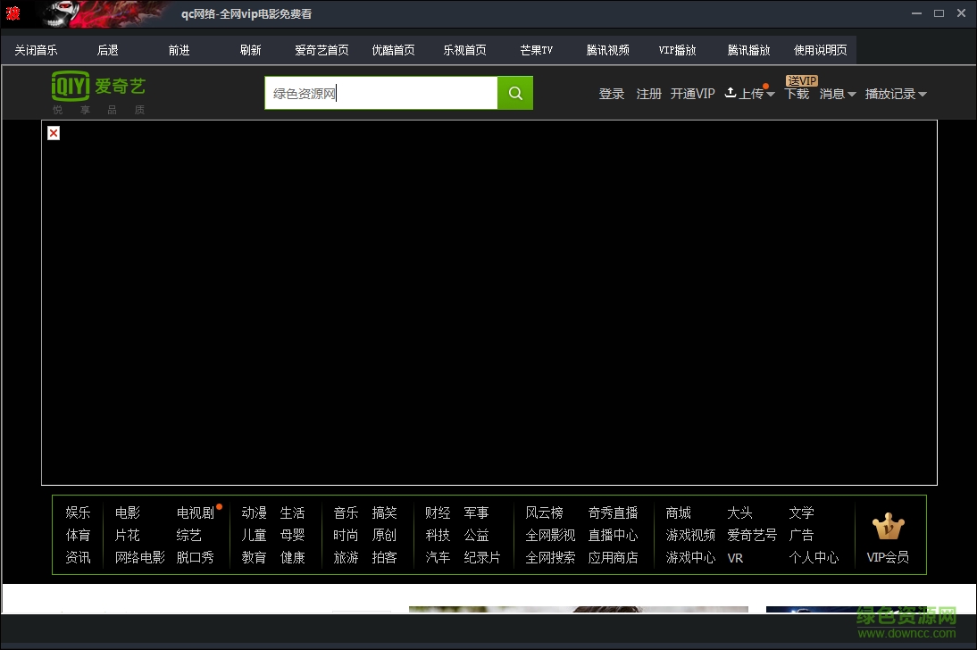Image resolution: width=977 pixels, height=650 pixels.
Task: Click the 登录 login link
Action: (611, 94)
